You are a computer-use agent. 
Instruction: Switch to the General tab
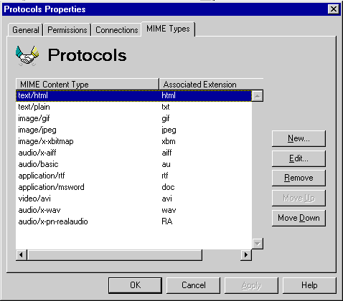26,30
